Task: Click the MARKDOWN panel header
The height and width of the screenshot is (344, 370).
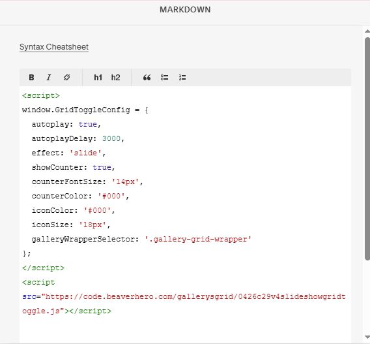Action: click(185, 10)
